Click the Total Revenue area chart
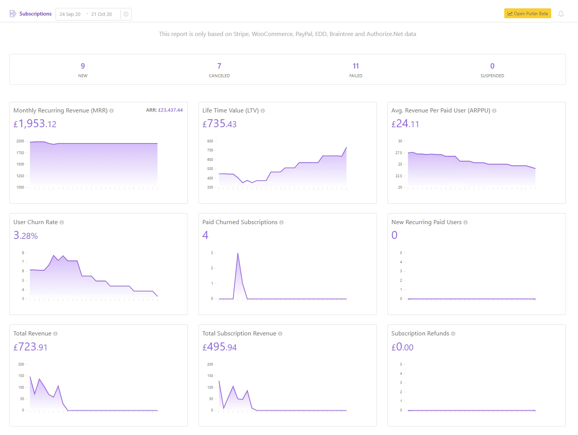 [x=94, y=394]
